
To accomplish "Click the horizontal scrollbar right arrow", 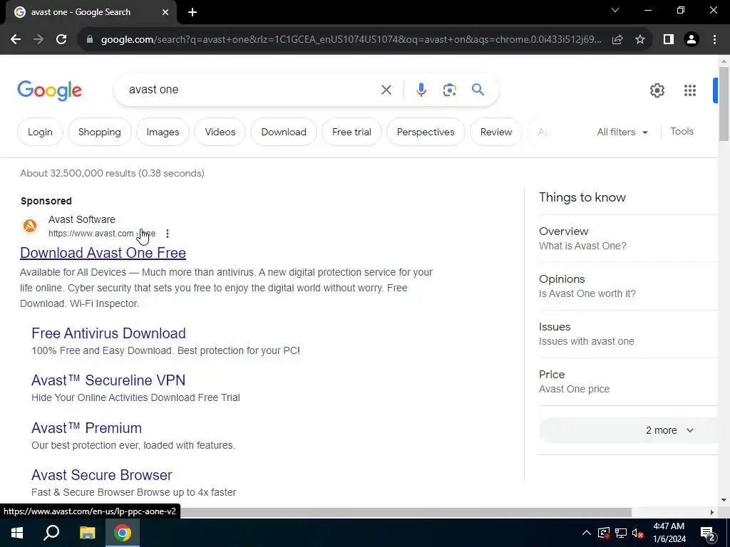I will (712, 513).
